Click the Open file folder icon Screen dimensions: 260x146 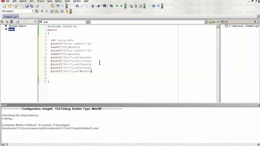[x=10, y=6]
